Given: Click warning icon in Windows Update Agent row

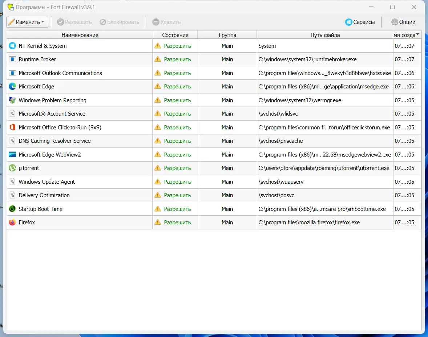Looking at the screenshot, I should point(157,182).
